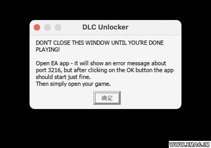The height and width of the screenshot is (148, 211).
Task: Click the DON'T CLOSE THIS WINDOW warning line
Action: point(100,43)
